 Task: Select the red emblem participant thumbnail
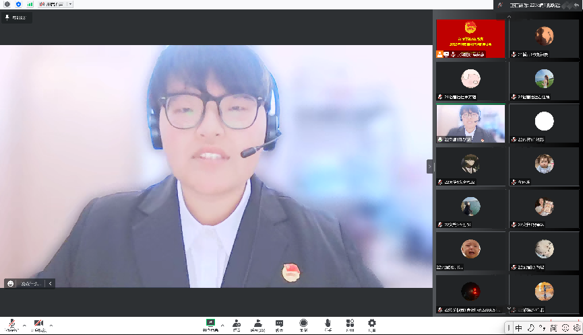[470, 38]
